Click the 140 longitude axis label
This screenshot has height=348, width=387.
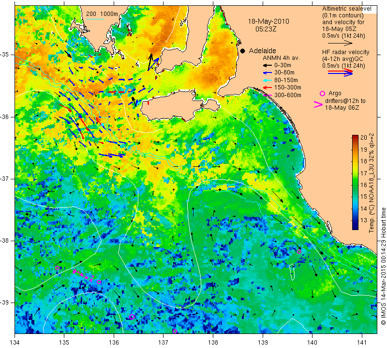click(x=312, y=343)
